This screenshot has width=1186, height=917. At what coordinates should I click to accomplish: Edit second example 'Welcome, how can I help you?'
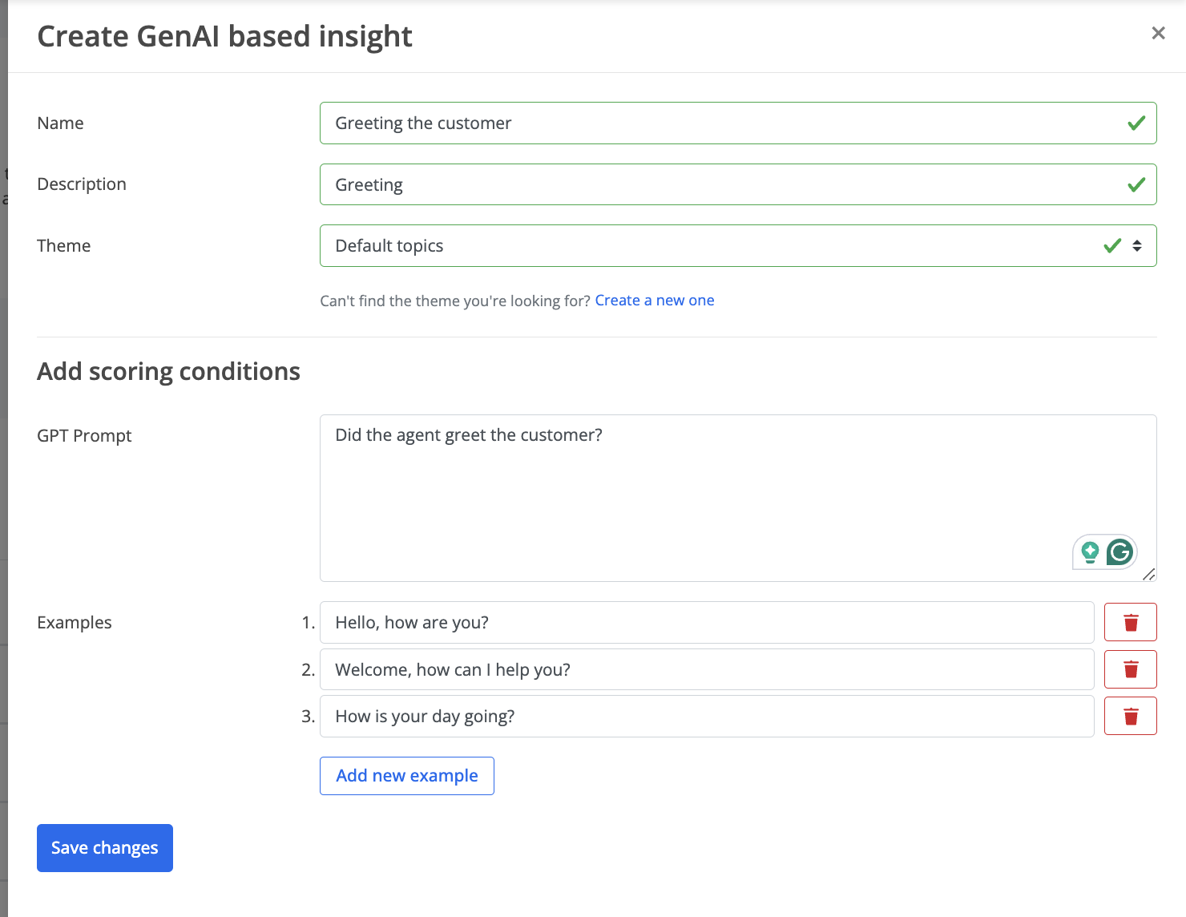(707, 669)
